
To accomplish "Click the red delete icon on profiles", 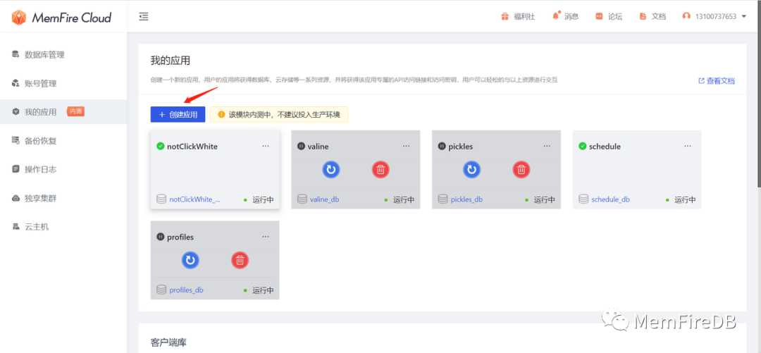I will [240, 260].
